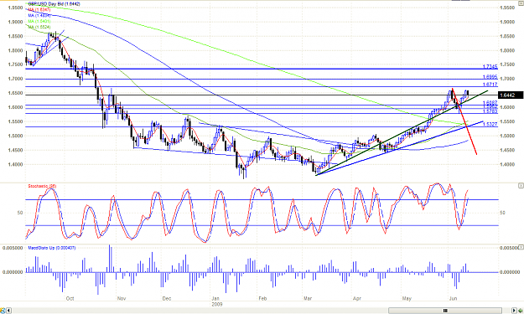The height and width of the screenshot is (314, 524).
Task: Click the horizontal scrollbar thumb grip
Action: (x=445, y=311)
